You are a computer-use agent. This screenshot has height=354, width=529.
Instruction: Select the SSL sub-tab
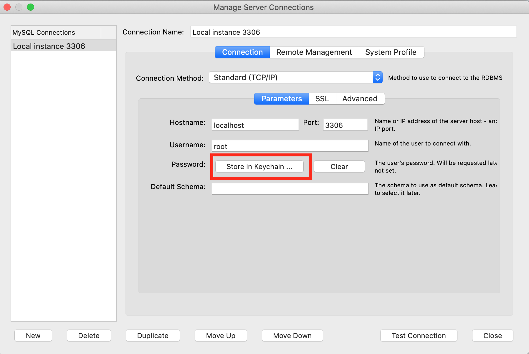[322, 99]
